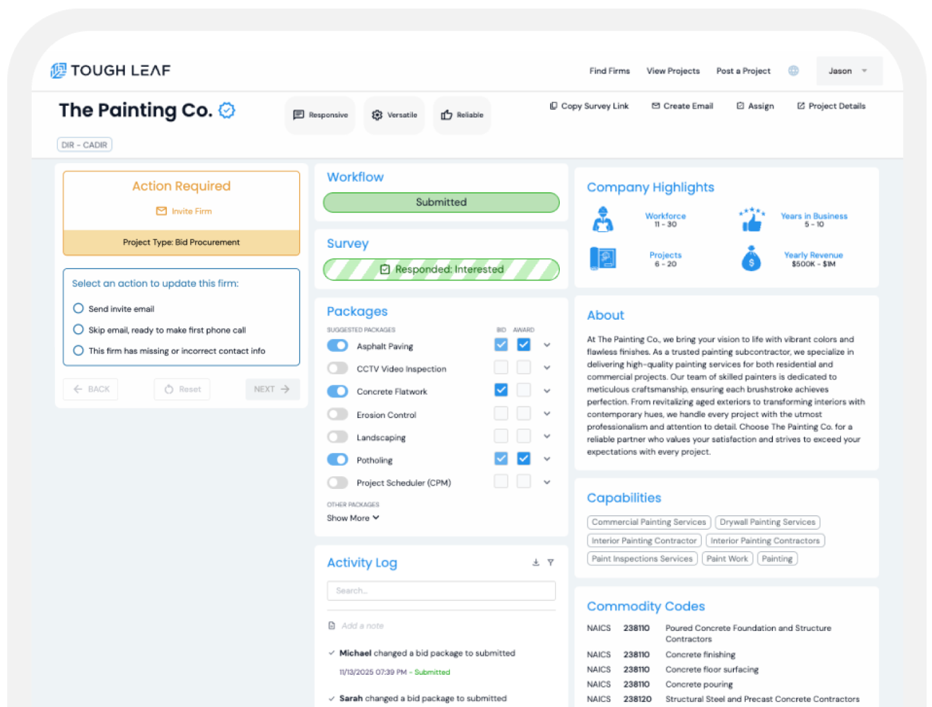Click Interior Painting Contractor capability tag
The width and height of the screenshot is (932, 707).
[x=644, y=540]
